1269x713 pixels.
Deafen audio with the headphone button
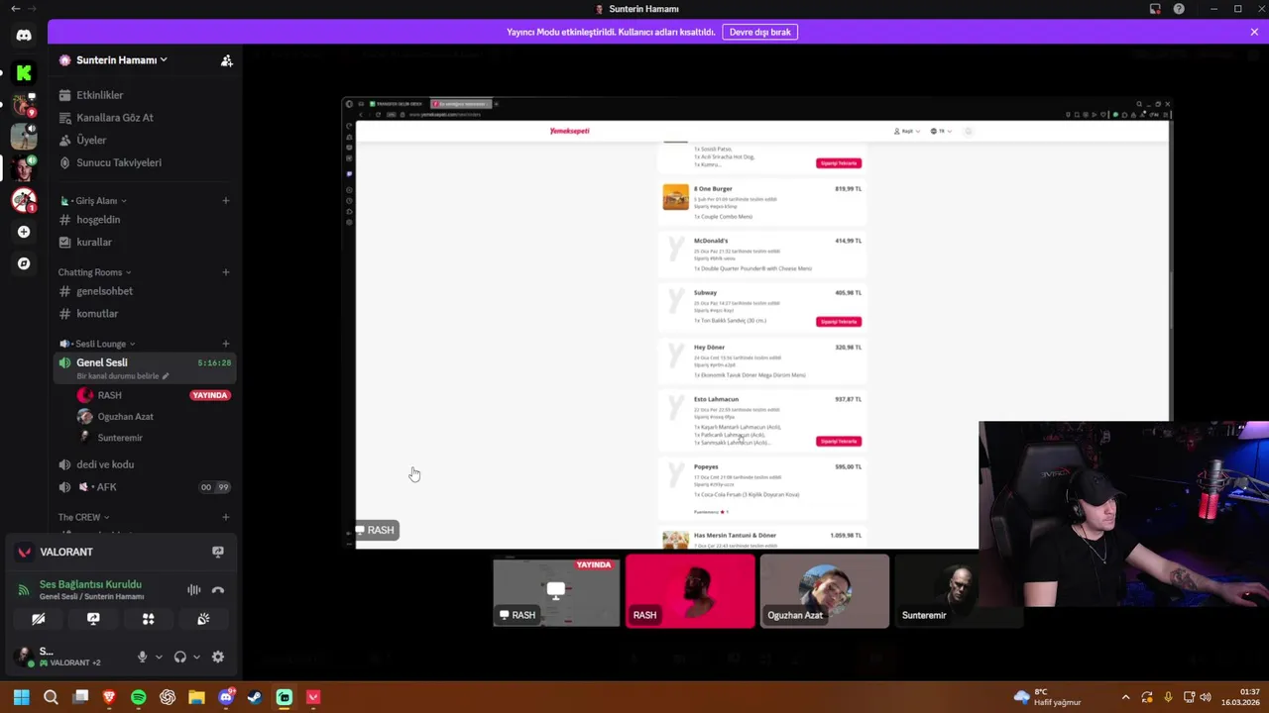(x=180, y=657)
